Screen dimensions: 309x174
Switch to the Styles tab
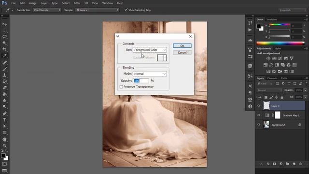278,48
